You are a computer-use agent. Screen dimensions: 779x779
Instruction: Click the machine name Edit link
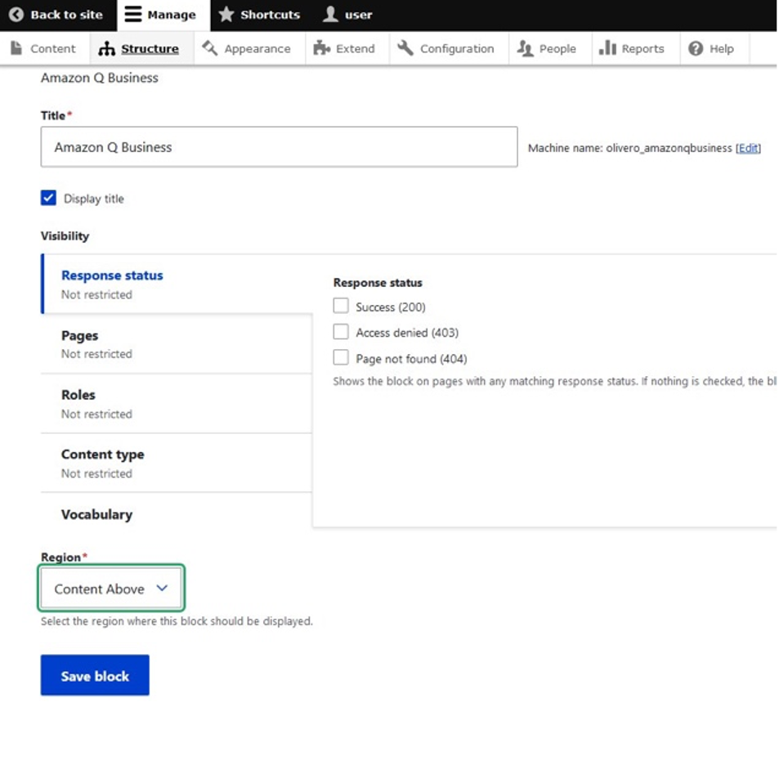click(748, 148)
